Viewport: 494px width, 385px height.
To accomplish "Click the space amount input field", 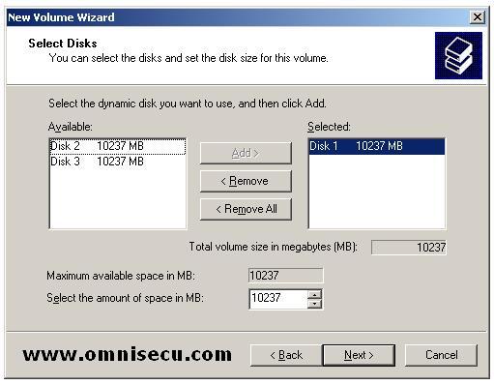I will [x=278, y=299].
